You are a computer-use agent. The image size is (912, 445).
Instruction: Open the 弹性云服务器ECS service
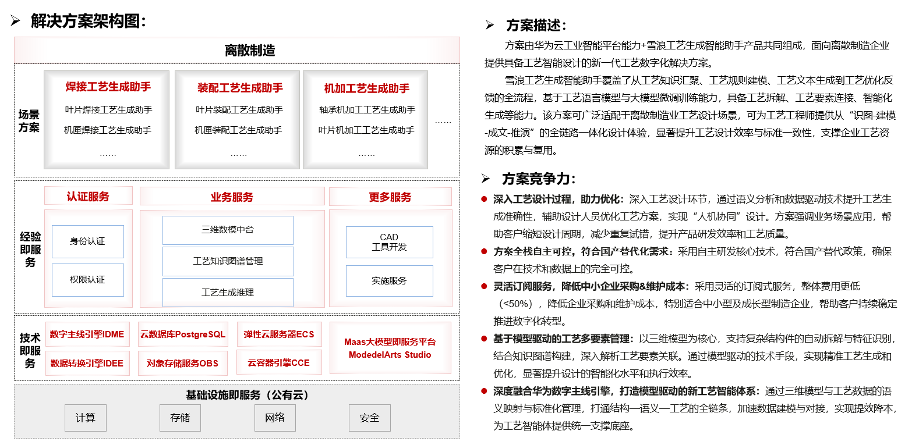tap(278, 334)
